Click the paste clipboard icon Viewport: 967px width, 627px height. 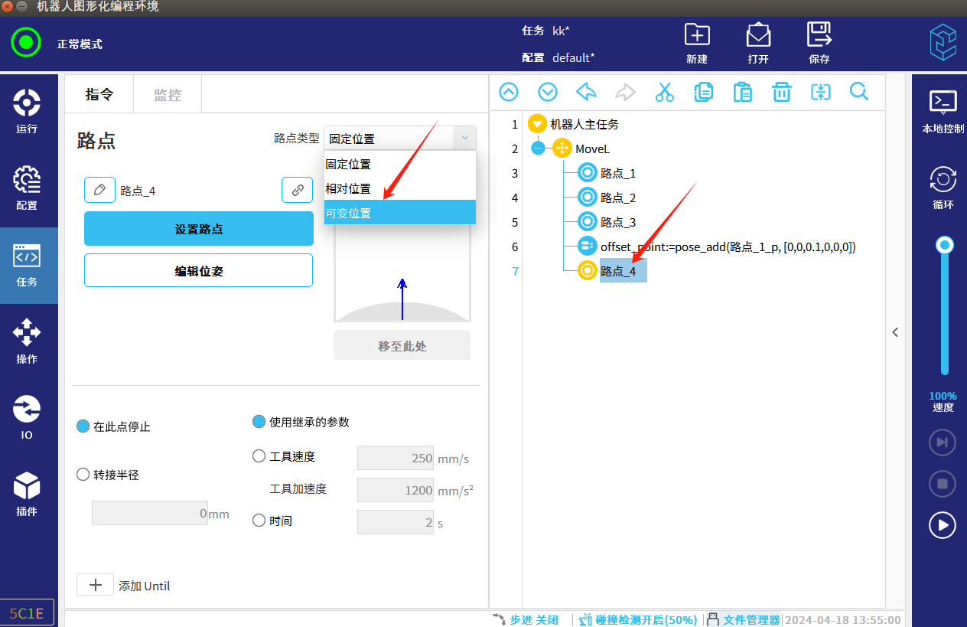[742, 93]
